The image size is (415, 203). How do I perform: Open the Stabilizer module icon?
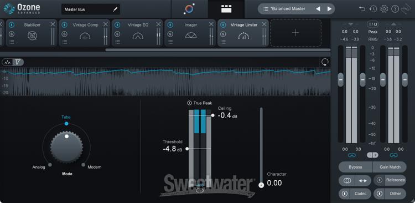click(32, 35)
